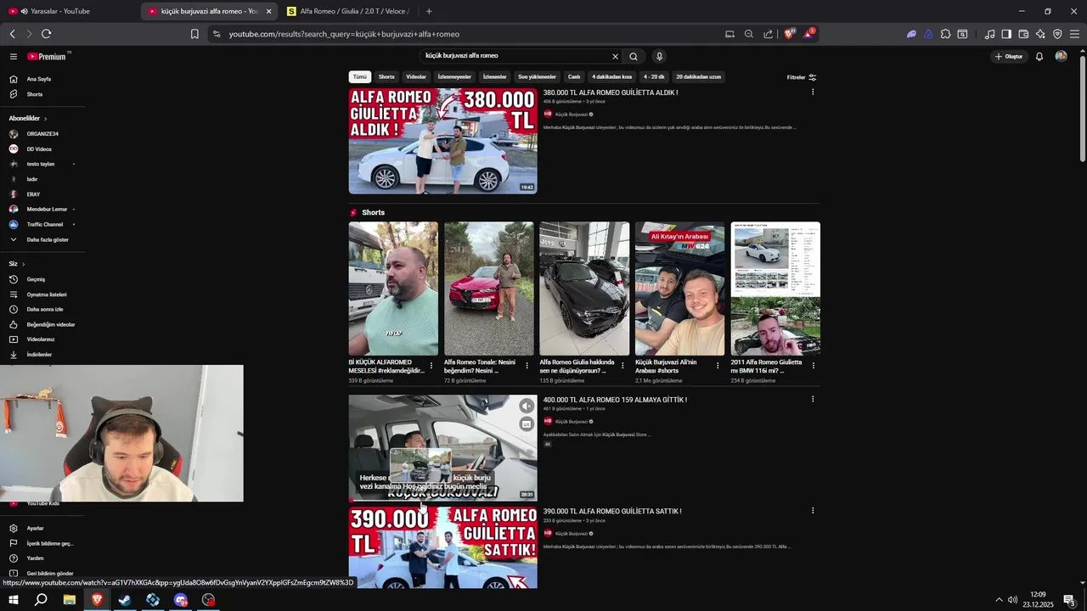Screen dimensions: 1087x611
Task: Go back in browser history
Action: (x=13, y=34)
